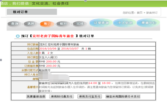
Task: Click the check-out date 2016/10/07
Action: point(70,49)
